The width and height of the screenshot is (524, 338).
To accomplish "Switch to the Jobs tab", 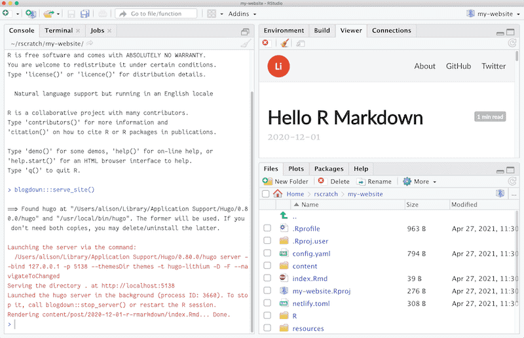I will pyautogui.click(x=97, y=30).
